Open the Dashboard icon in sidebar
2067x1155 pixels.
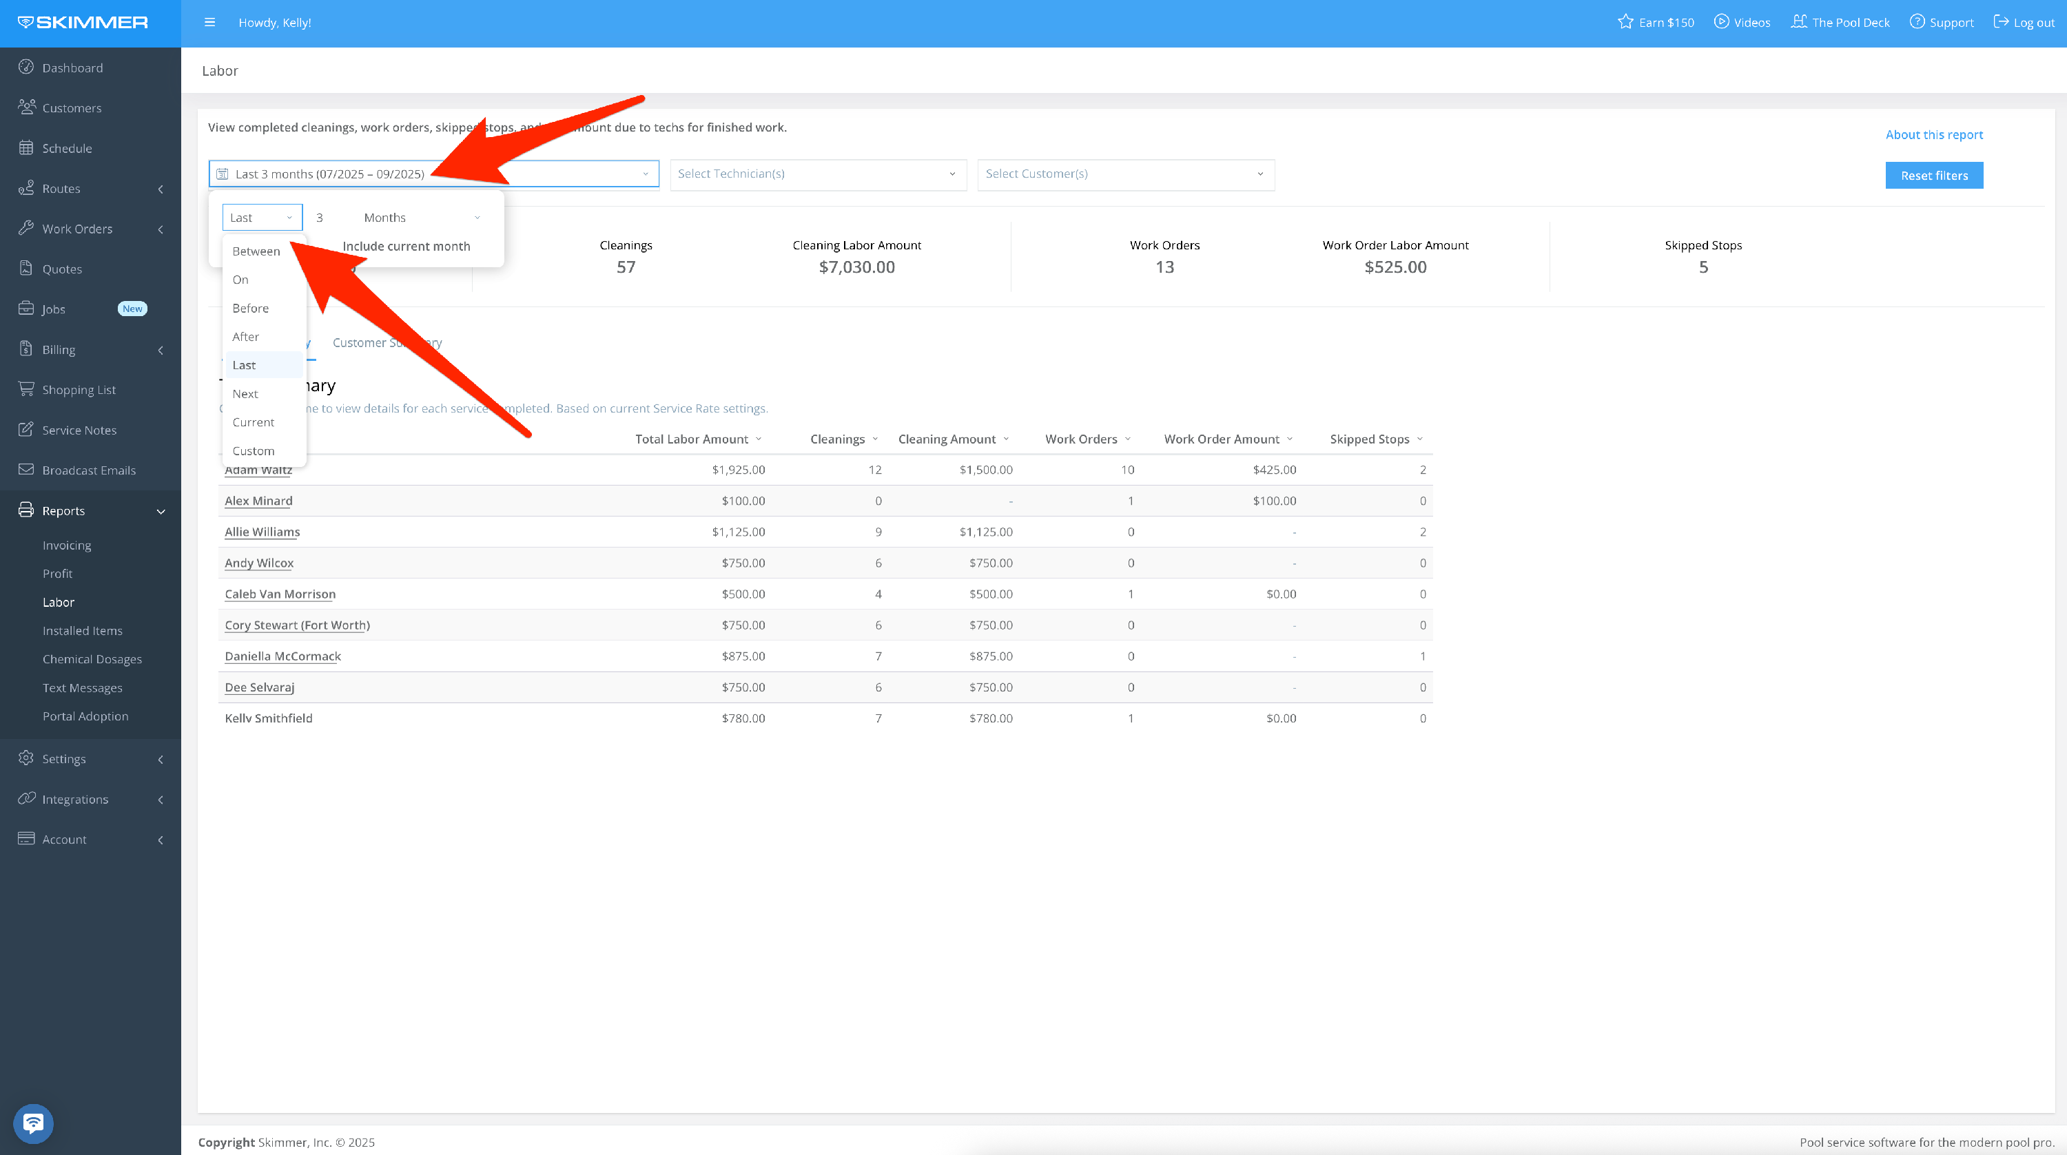pyautogui.click(x=25, y=67)
